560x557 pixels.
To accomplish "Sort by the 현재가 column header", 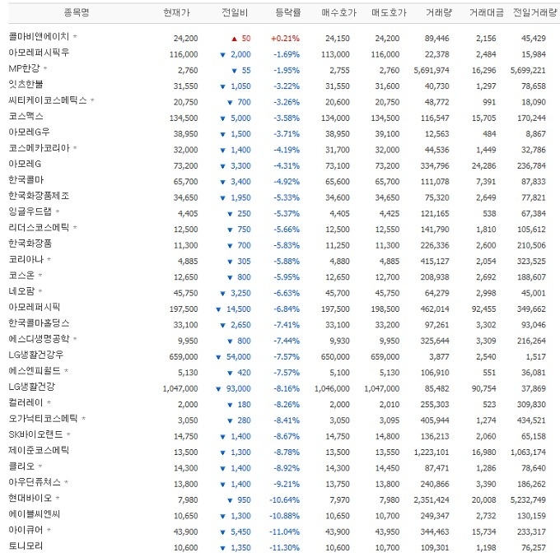I will point(177,13).
